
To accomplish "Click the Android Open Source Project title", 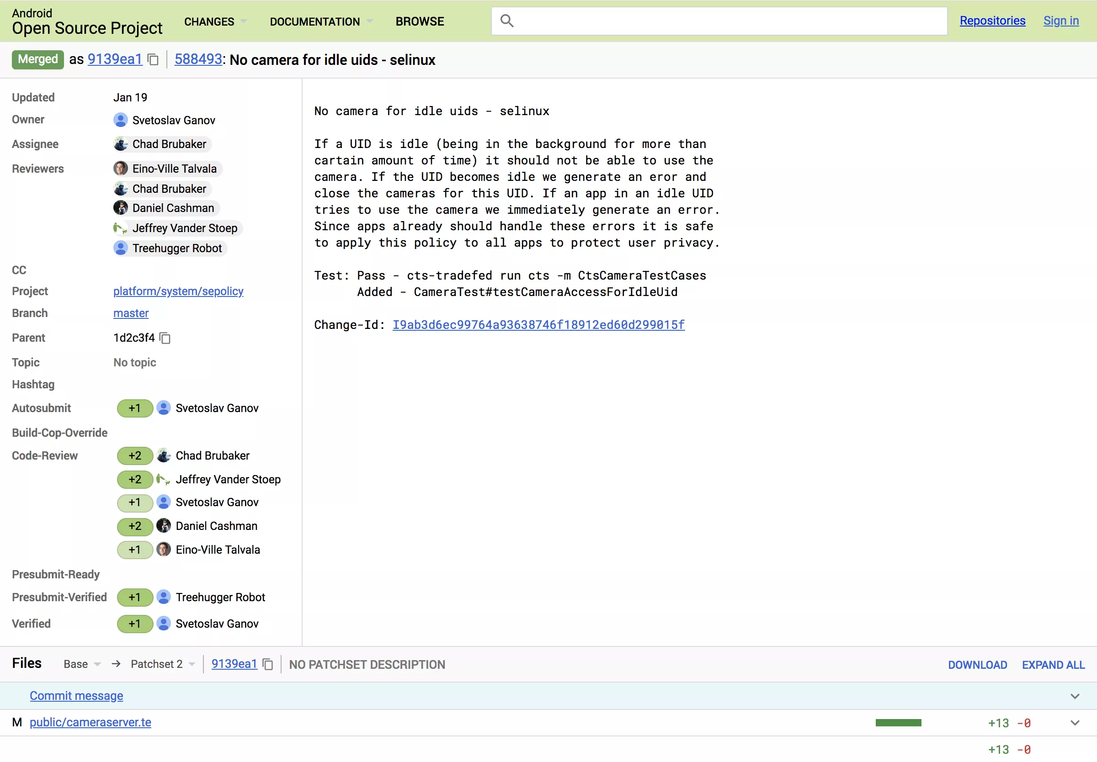I will point(87,21).
